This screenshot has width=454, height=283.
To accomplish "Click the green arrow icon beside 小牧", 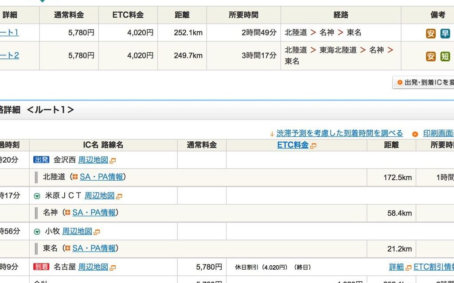I will point(37,232).
